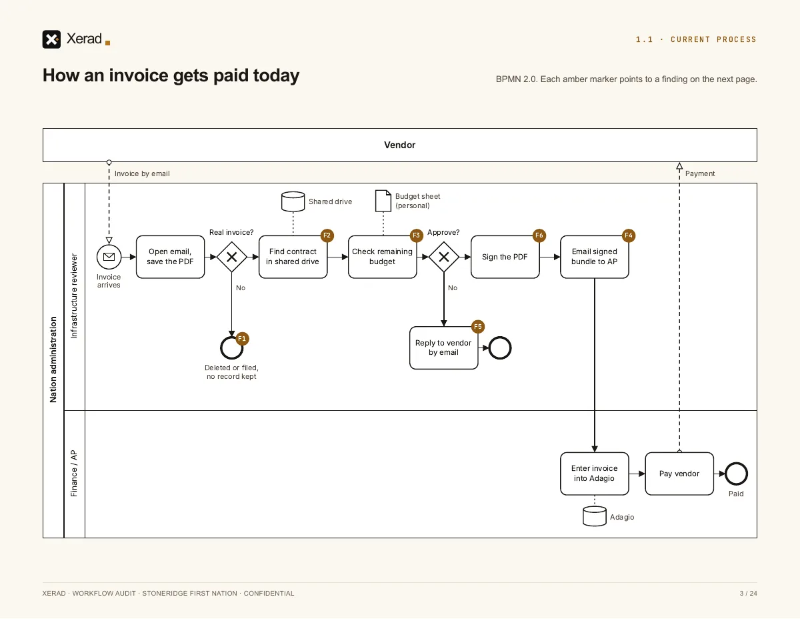Image resolution: width=800 pixels, height=619 pixels.
Task: Click the "3 / 24" page number
Action: click(x=748, y=594)
